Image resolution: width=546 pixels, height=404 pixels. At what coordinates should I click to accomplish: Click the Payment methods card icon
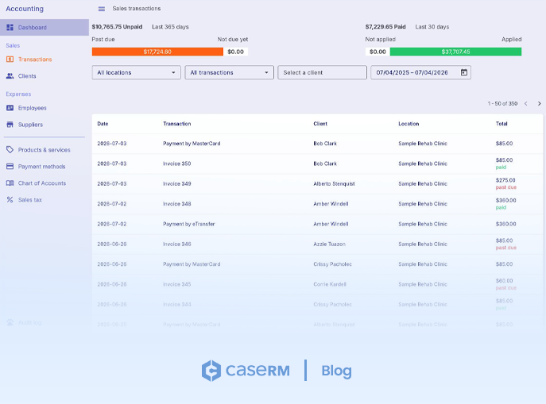(x=10, y=166)
